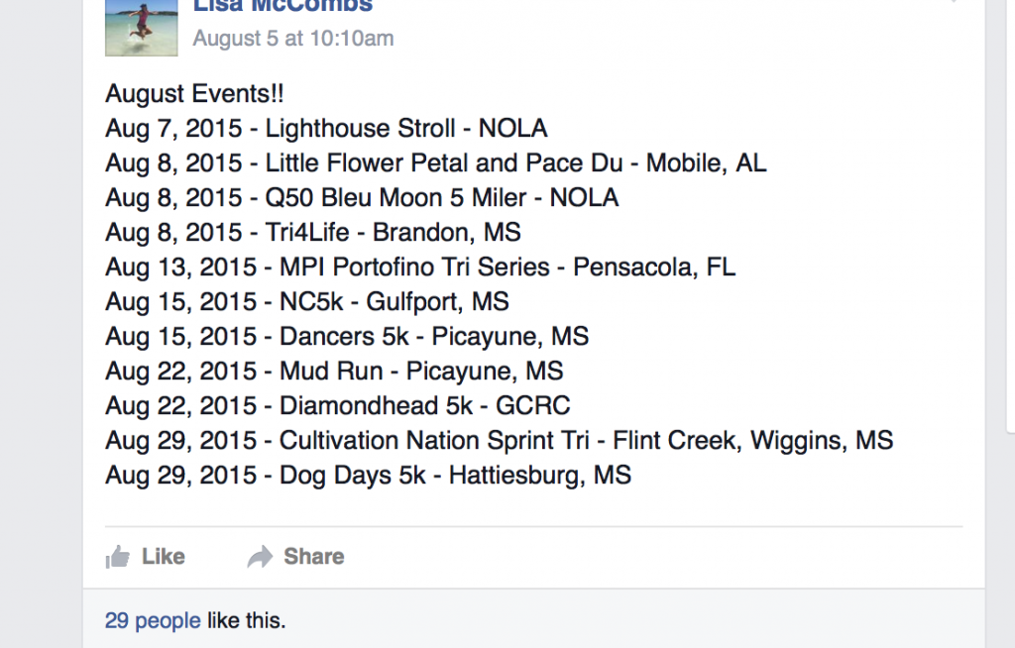Click the August Events!! heading text
The width and height of the screenshot is (1015, 648).
[194, 94]
